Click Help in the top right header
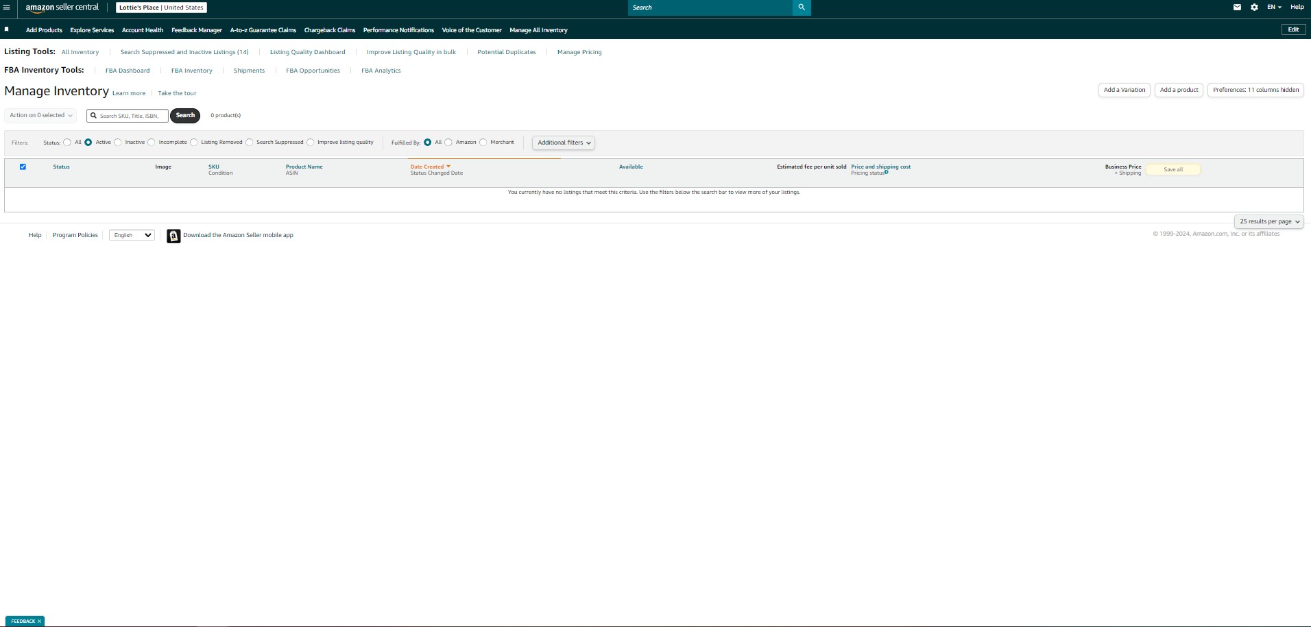1311x627 pixels. 1297,8
